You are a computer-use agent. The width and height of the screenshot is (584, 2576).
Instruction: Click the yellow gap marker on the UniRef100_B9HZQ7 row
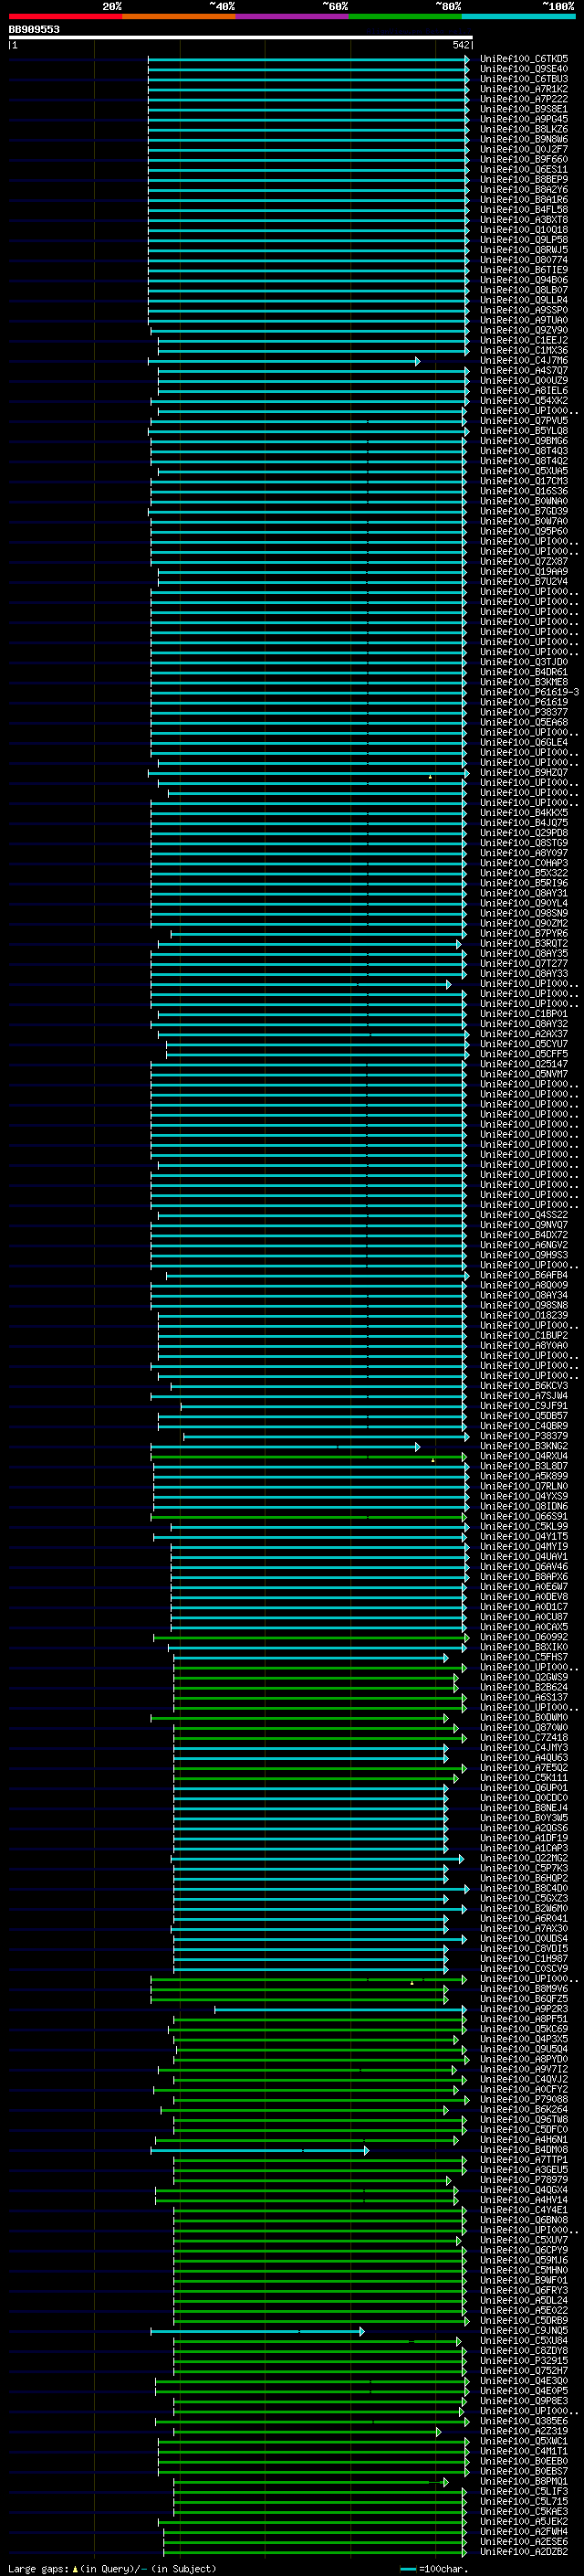431,777
